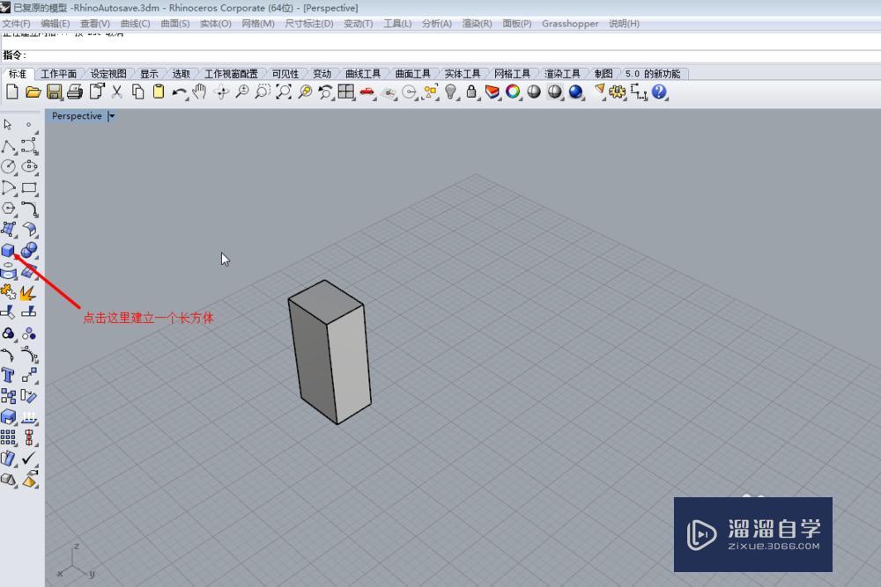
Task: Click the New file icon
Action: (11, 92)
